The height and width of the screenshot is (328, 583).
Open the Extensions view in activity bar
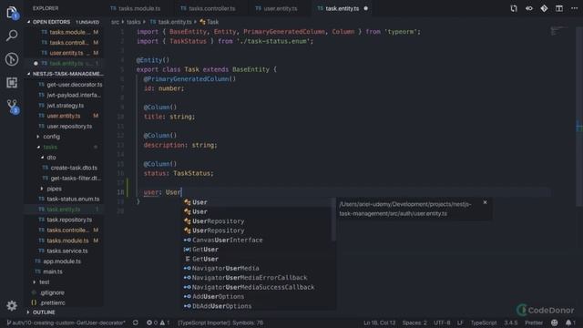tap(12, 83)
